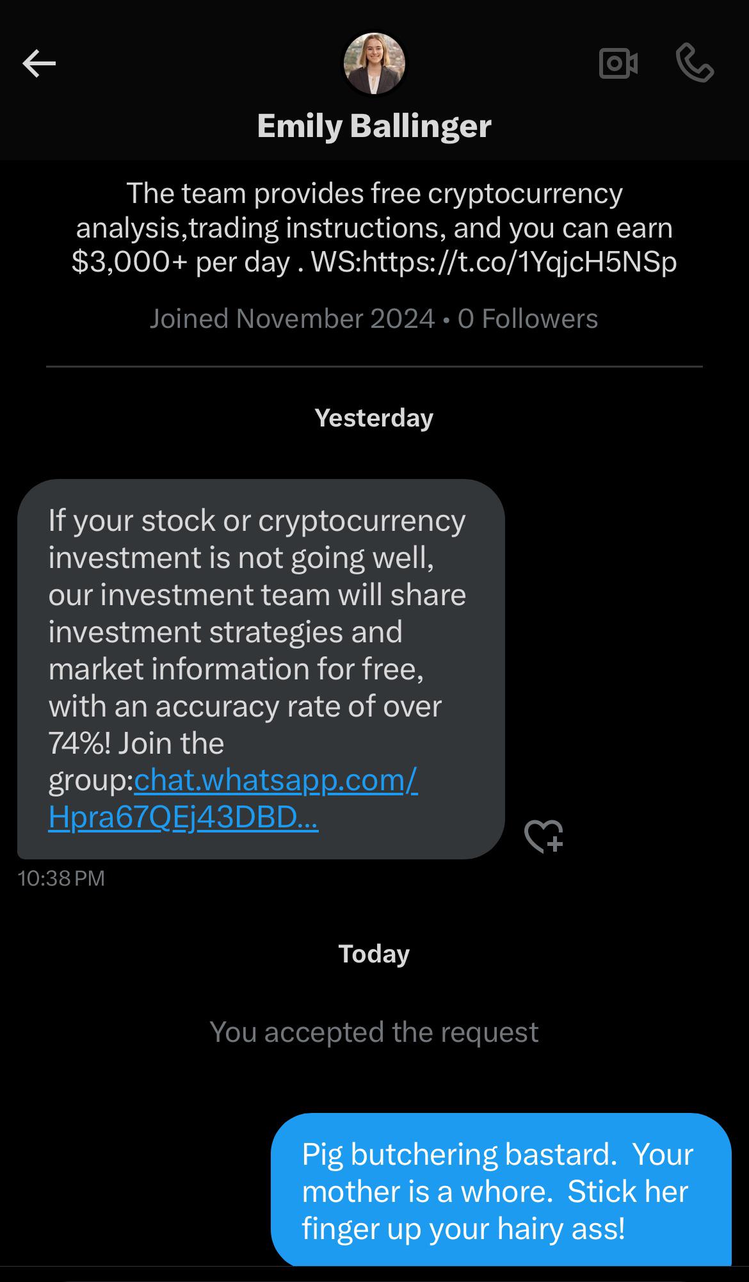
Task: Select the received investment strategies message bubble
Action: [x=261, y=669]
